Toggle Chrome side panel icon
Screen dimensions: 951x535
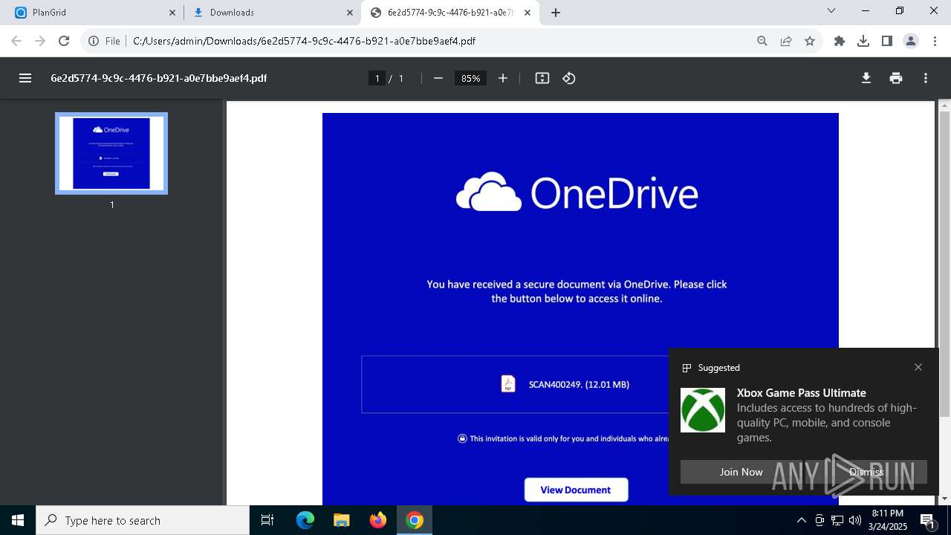click(x=887, y=41)
